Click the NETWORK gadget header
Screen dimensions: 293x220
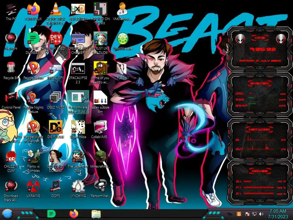point(260,129)
